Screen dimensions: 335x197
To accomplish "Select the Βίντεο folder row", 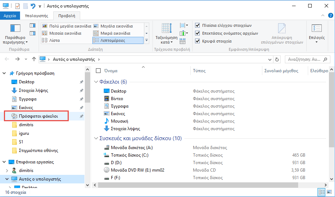I will [117, 99].
